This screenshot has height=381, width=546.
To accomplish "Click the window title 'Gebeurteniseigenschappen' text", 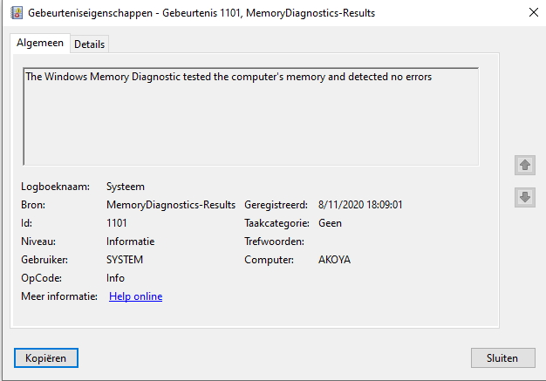I will pos(90,13).
